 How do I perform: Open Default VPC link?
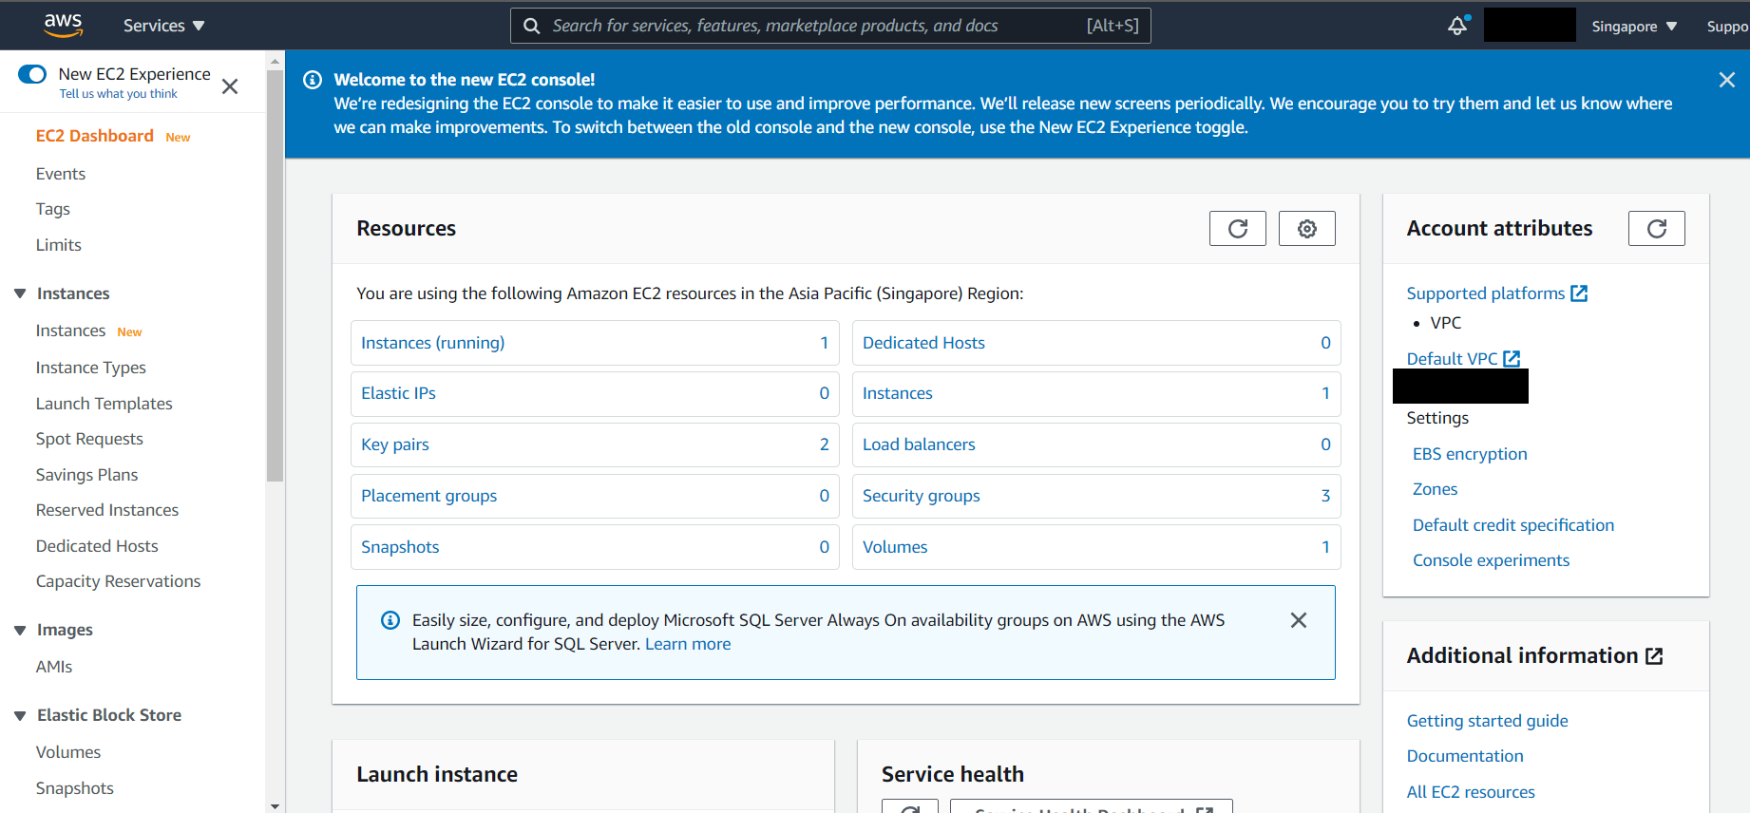coord(1453,358)
